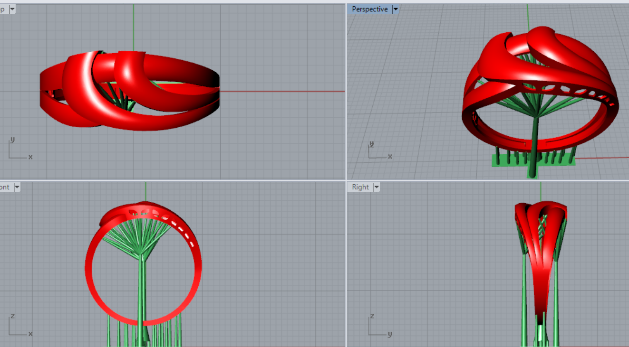Expand the Top viewport menu arrow
Screen dimensions: 629x347
(x=12, y=9)
